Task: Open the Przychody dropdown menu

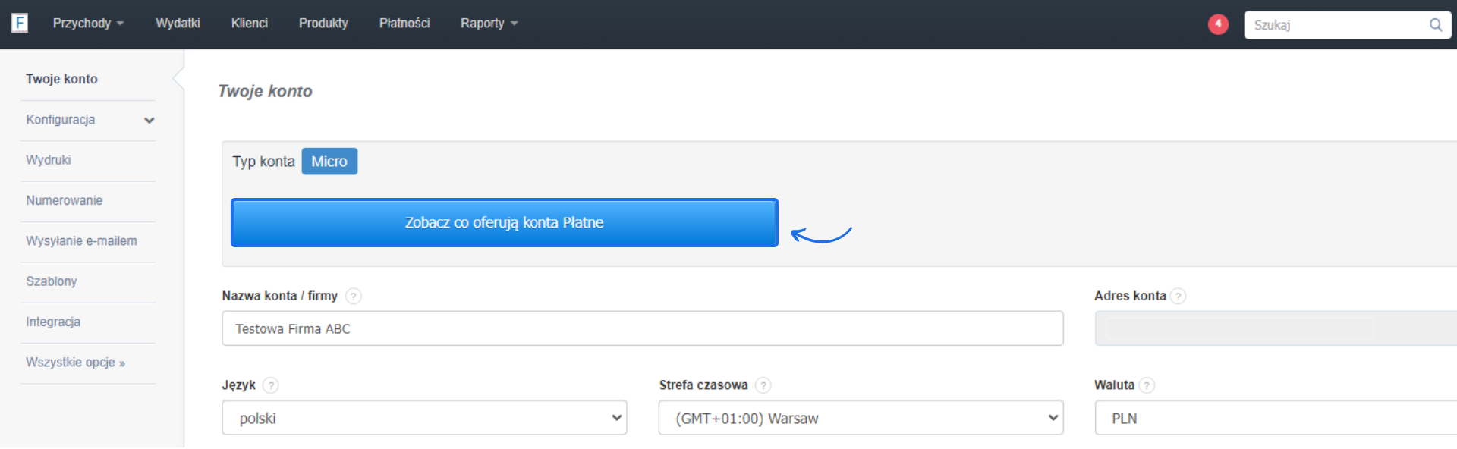Action: 88,24
